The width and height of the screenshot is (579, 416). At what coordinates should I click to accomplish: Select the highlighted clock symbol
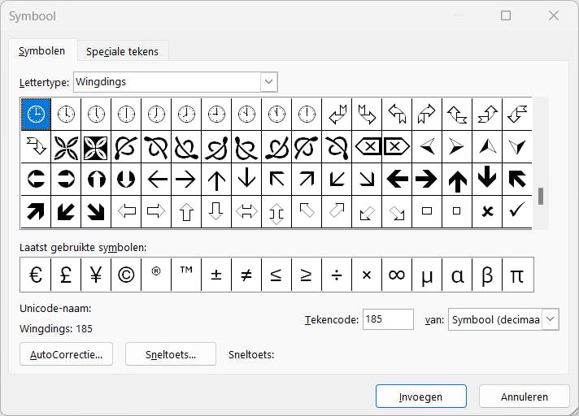[x=36, y=115]
